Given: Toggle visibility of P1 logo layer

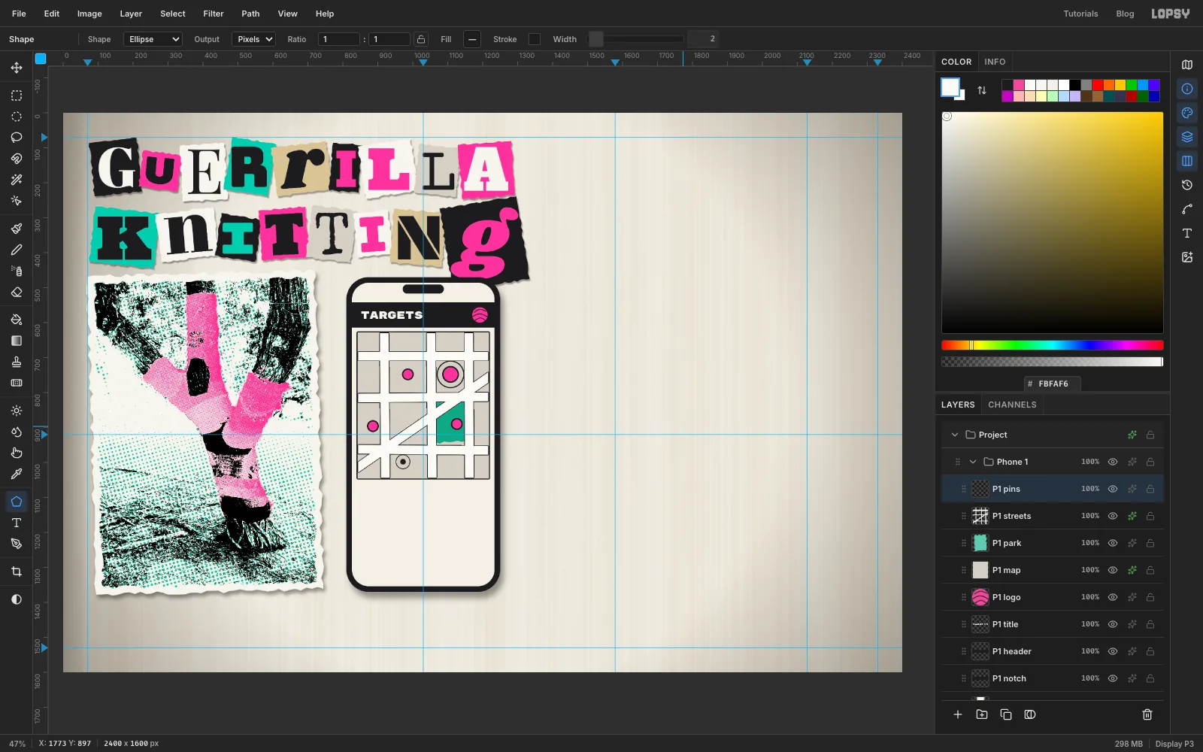Looking at the screenshot, I should (x=1113, y=597).
